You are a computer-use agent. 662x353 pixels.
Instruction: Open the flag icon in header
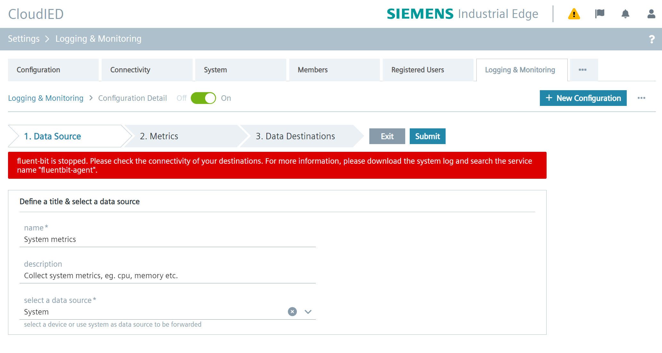[x=599, y=14]
